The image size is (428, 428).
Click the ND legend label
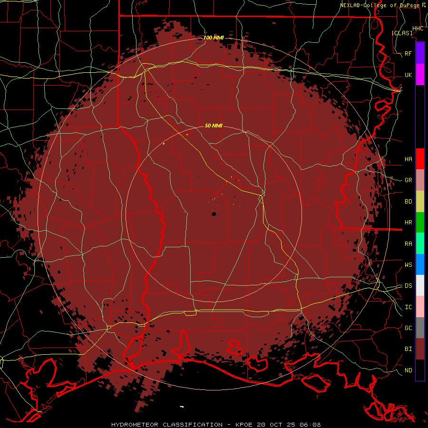pos(409,370)
